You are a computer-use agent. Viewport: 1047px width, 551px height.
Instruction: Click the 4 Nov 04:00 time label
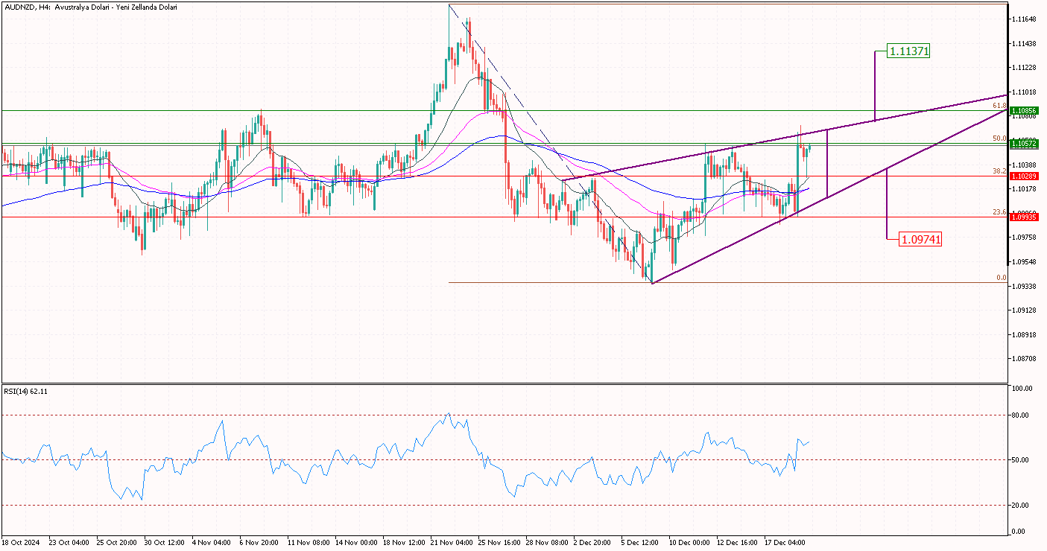click(x=212, y=543)
